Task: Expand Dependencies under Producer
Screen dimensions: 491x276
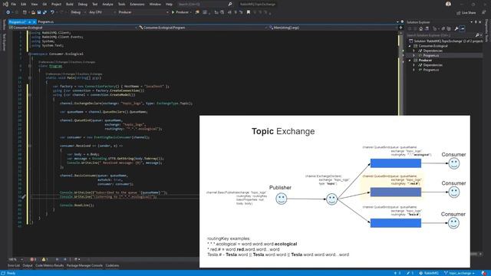Action: point(414,65)
